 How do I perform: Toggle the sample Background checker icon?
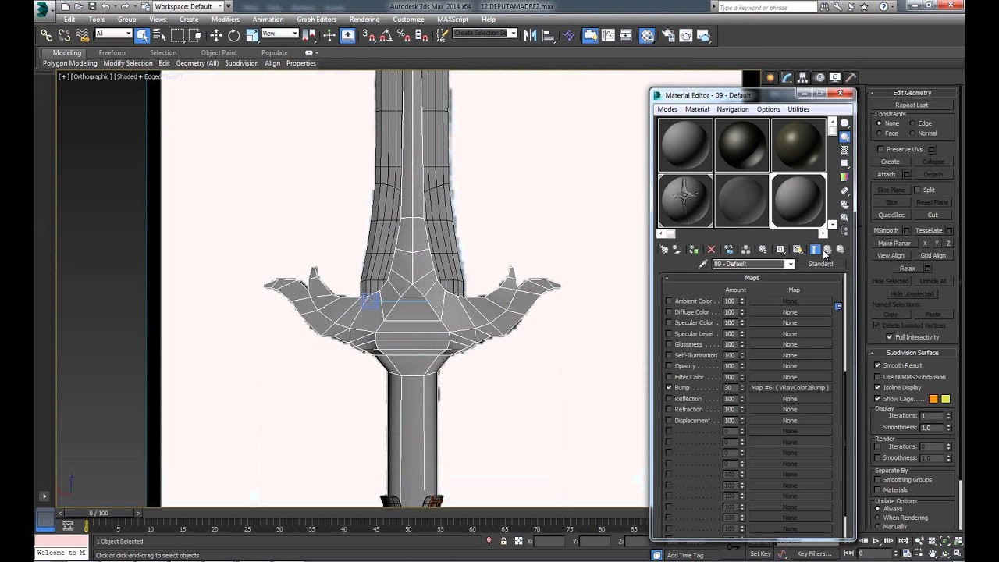[x=844, y=150]
